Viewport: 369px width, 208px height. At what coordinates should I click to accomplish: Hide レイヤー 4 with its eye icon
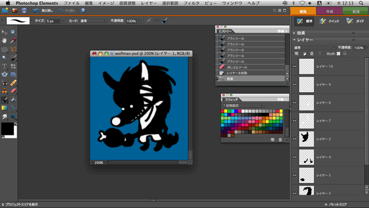click(x=295, y=157)
